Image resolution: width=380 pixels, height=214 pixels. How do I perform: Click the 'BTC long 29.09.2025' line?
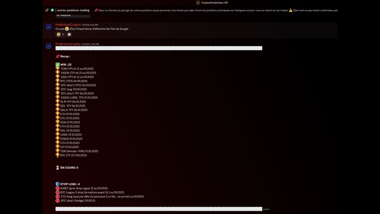point(74,89)
